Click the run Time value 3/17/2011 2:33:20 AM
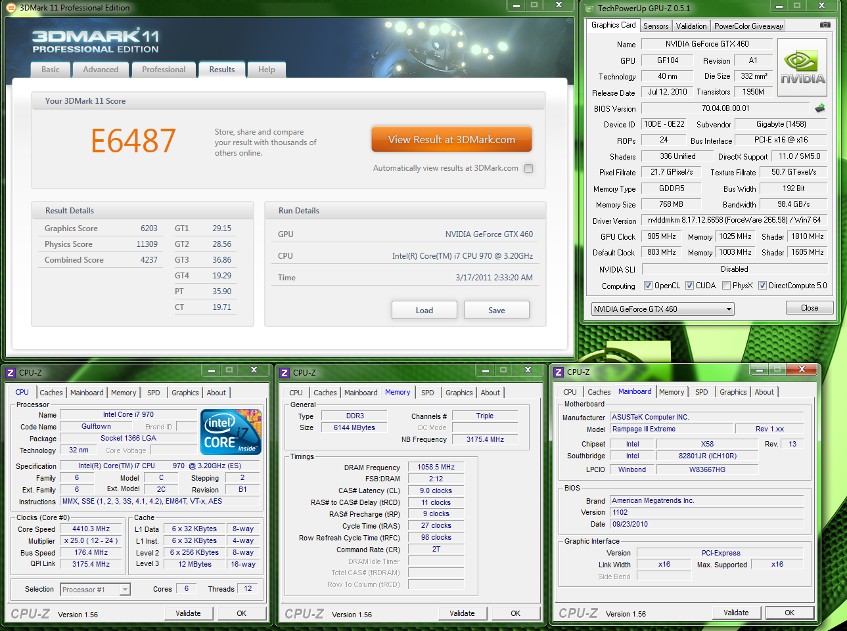 (x=494, y=278)
